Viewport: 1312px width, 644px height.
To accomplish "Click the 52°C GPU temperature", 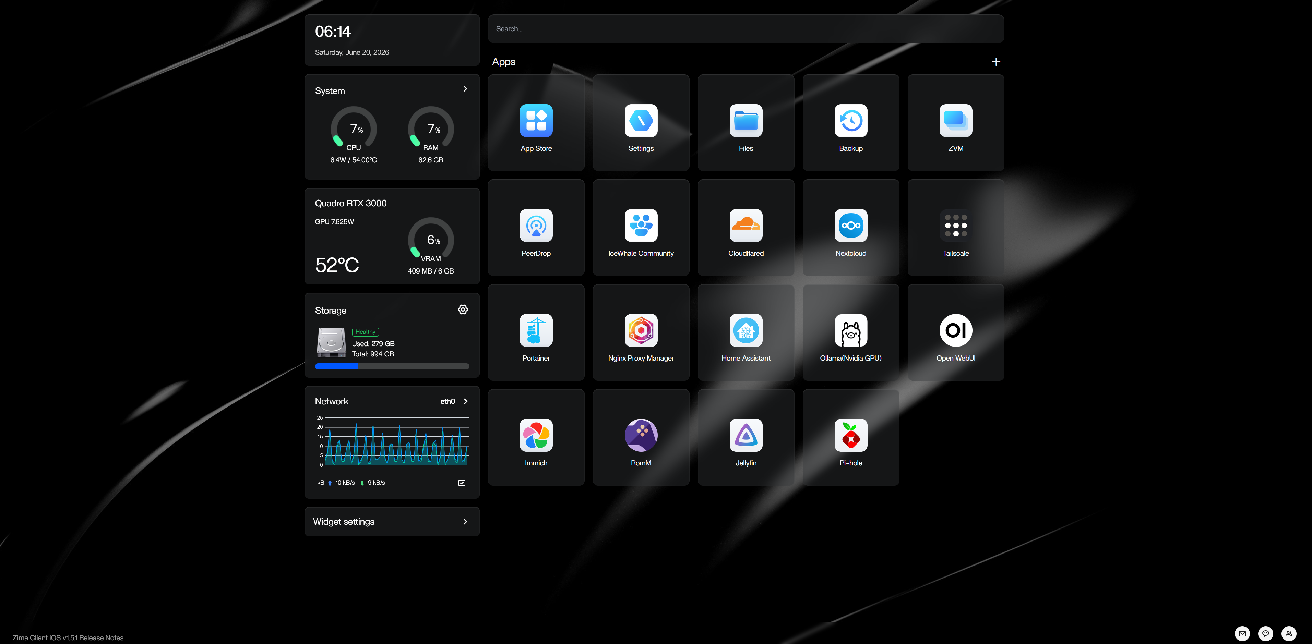I will [337, 265].
